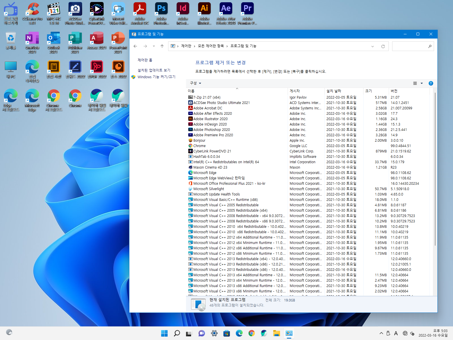Viewport: 453px width, 340px height.
Task: Open Adobe Premiere Pro desktop icon
Action: click(247, 14)
